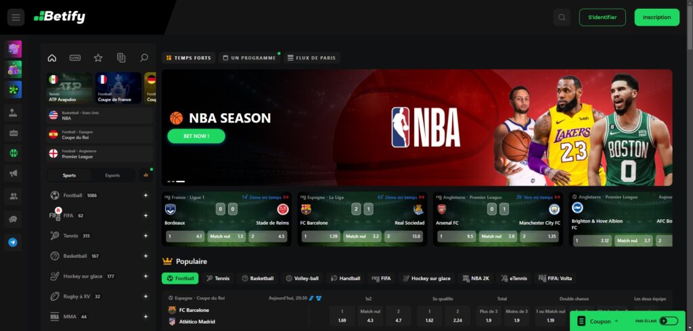Click Manchester City FC crest

click(554, 209)
